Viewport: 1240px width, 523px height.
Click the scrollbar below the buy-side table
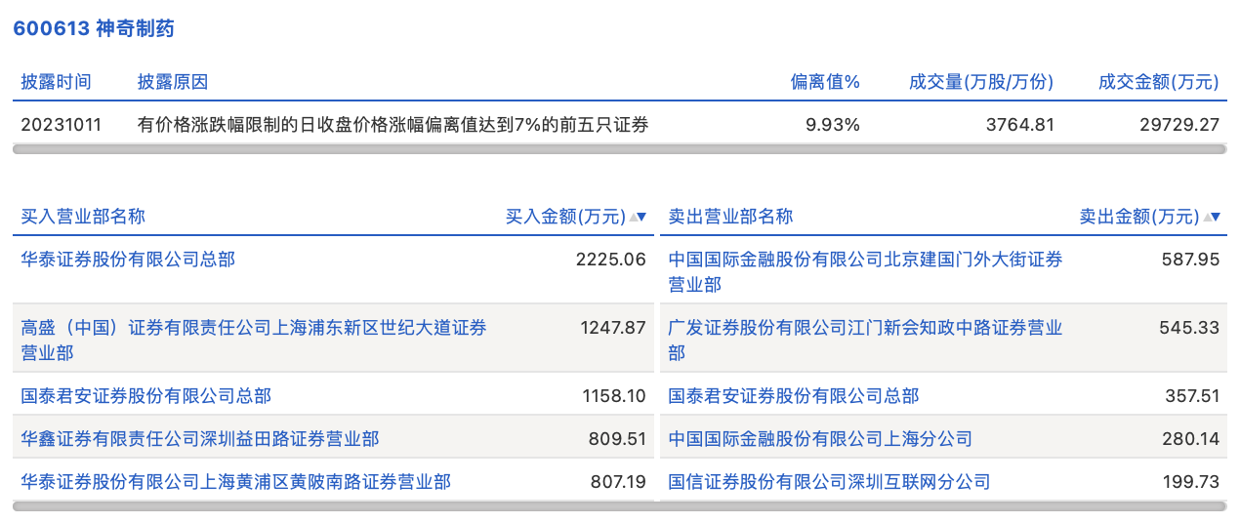(333, 506)
